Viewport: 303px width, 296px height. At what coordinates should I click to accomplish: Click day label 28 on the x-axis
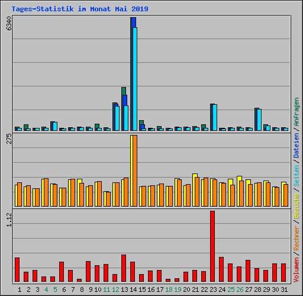point(257,289)
